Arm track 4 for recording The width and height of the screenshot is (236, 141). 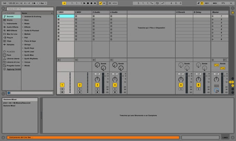point(115,92)
